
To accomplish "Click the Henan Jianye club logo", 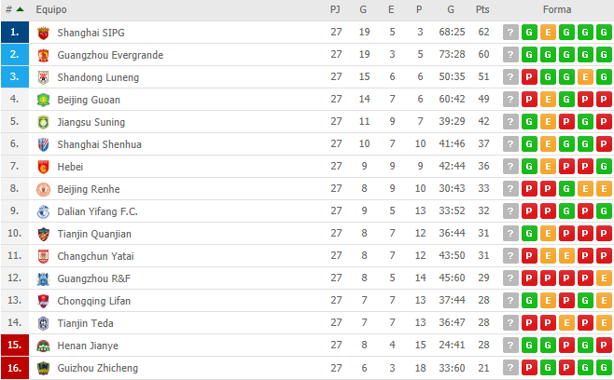I will coord(42,346).
